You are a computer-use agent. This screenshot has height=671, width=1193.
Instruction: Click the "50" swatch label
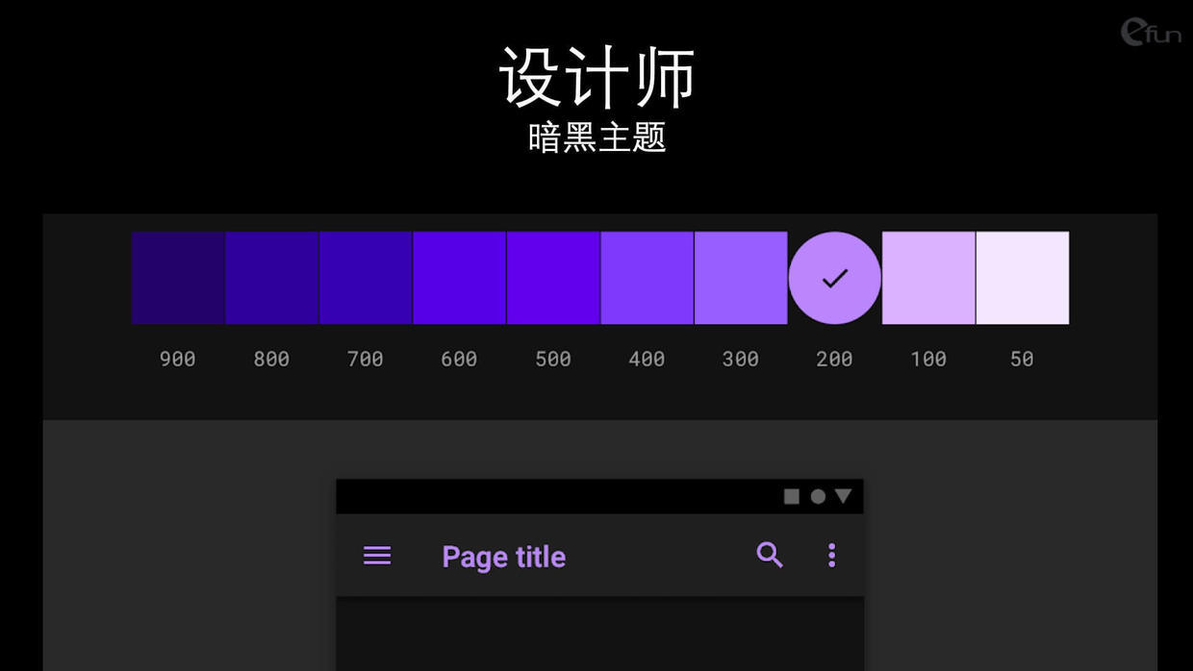(x=1022, y=359)
